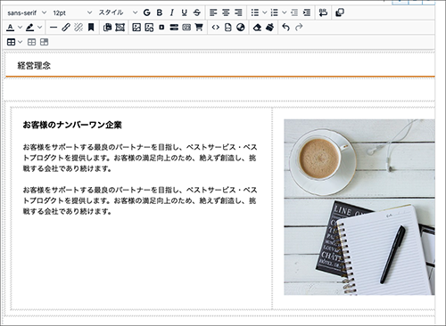This screenshot has height=326, width=446.
Task: Click inside the second body paragraph
Action: pos(140,200)
